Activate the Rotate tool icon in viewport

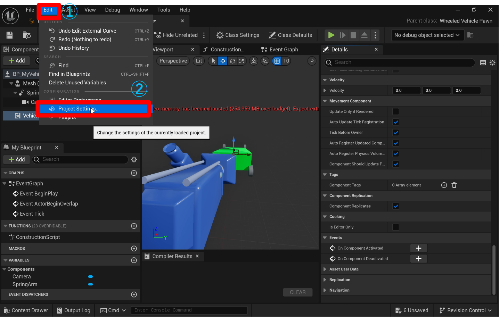tap(232, 61)
